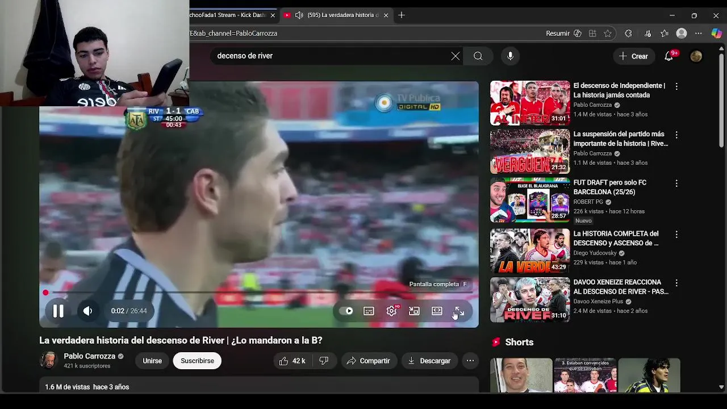Open the media control music icon
Image resolution: width=727 pixels, height=409 pixels.
(649, 34)
